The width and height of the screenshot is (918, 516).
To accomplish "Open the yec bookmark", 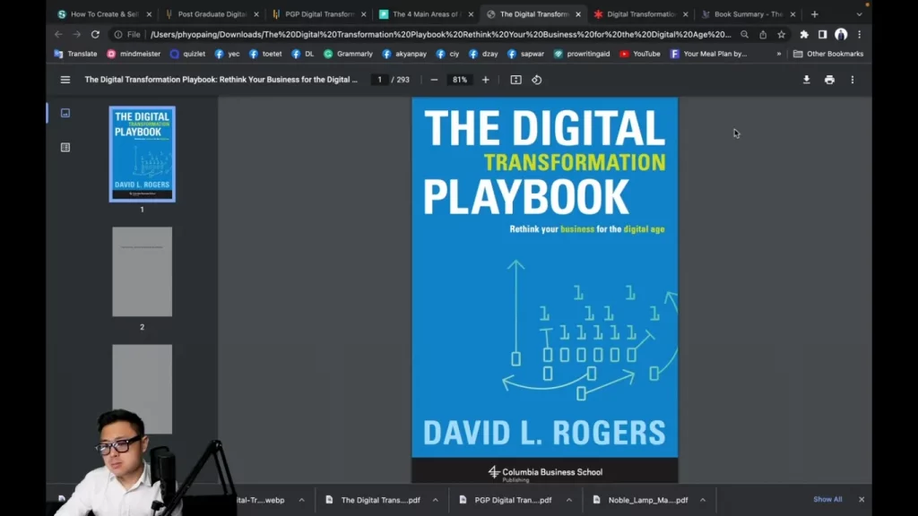I will click(x=227, y=54).
